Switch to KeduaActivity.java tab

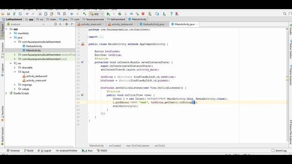[153, 24]
